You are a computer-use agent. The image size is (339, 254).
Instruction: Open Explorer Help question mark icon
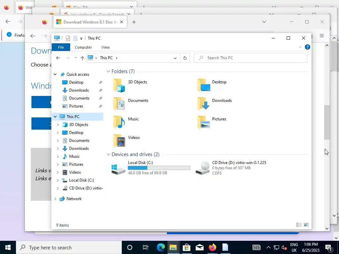click(307, 47)
